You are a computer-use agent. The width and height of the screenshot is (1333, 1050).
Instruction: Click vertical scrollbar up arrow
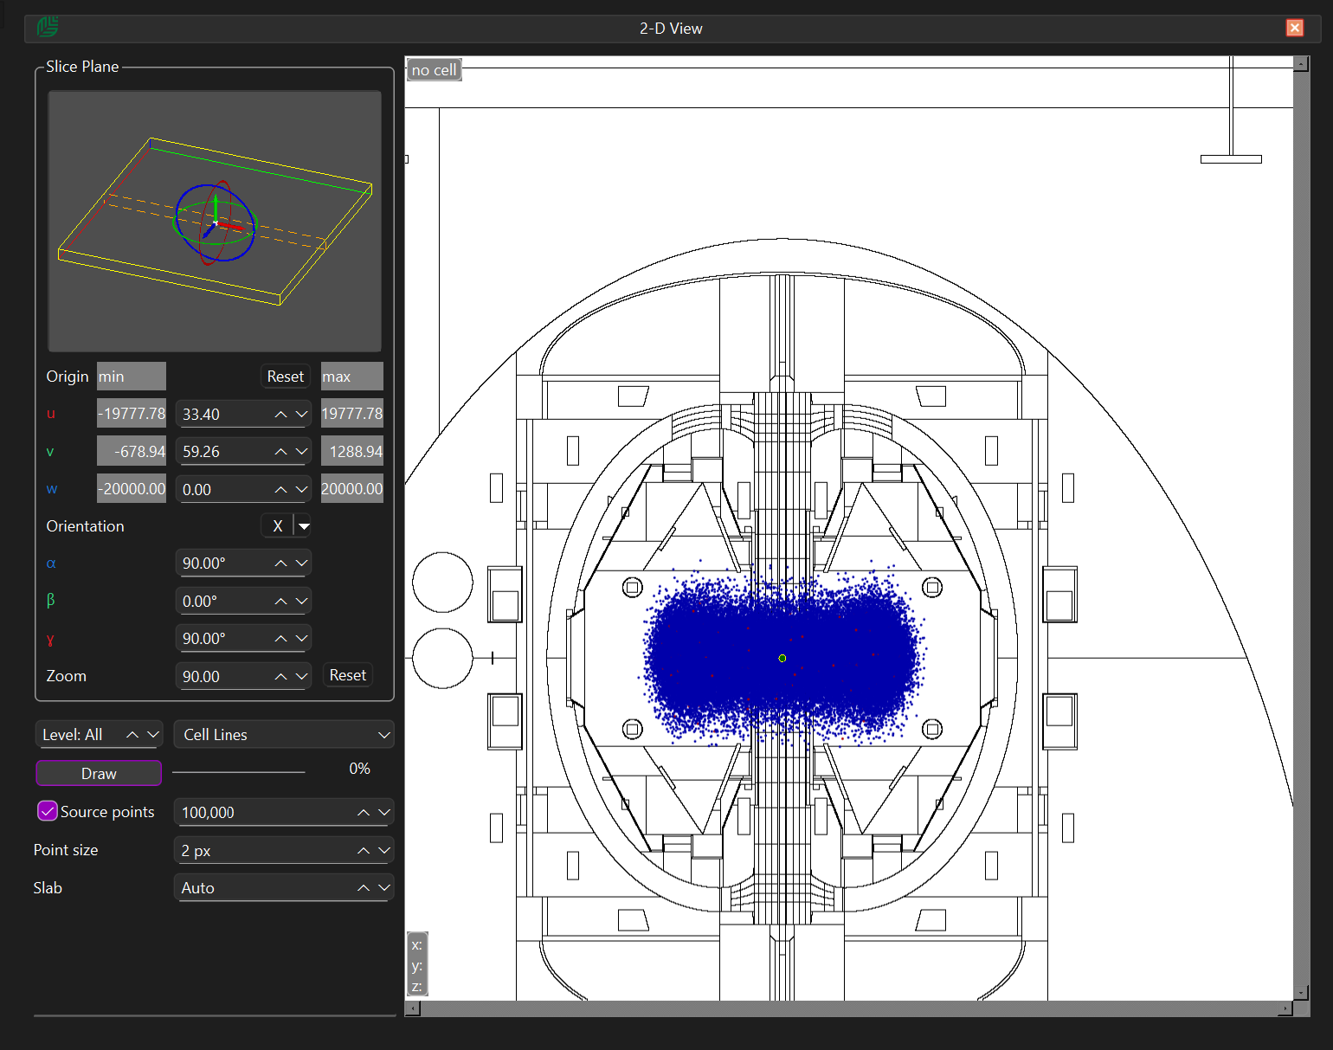[1301, 64]
